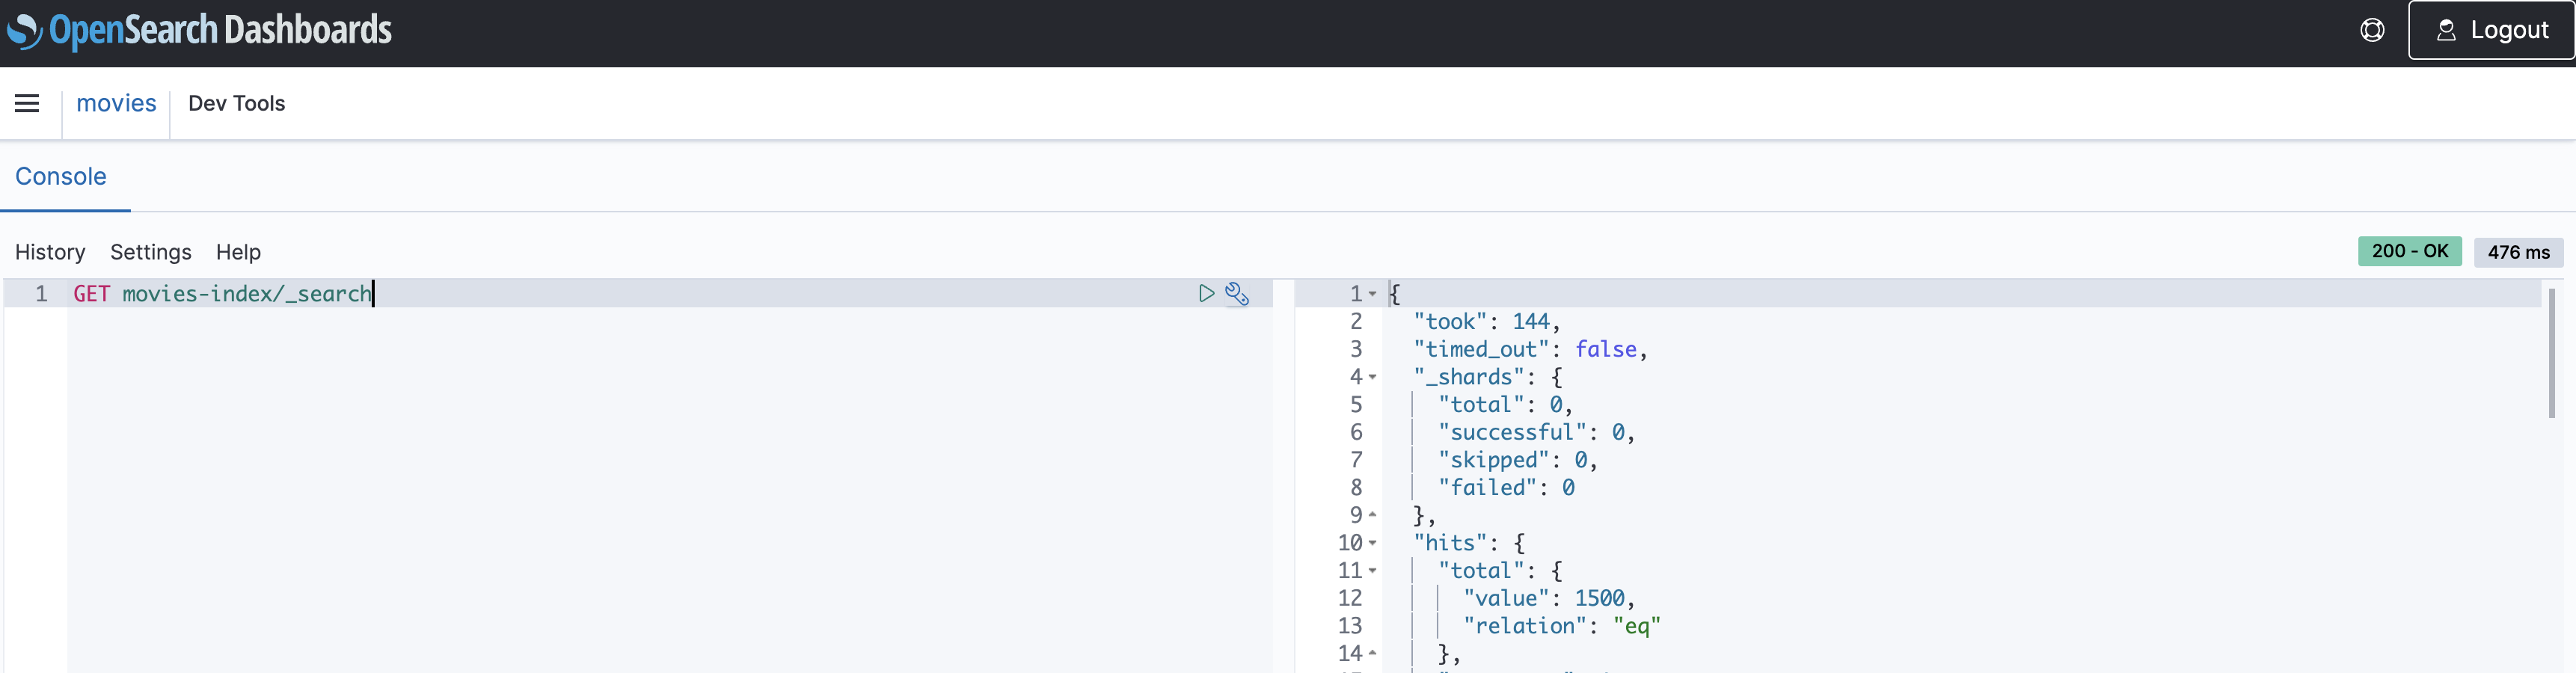This screenshot has height=673, width=2576.
Task: Click the 476 ms response time badge
Action: pos(2518,252)
